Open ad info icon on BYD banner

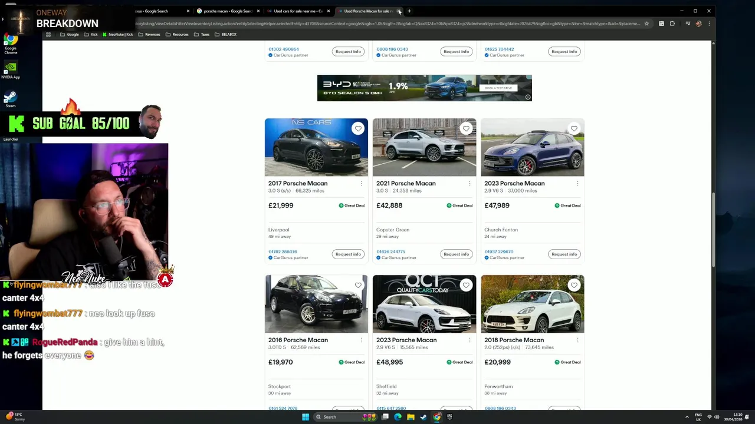click(528, 97)
